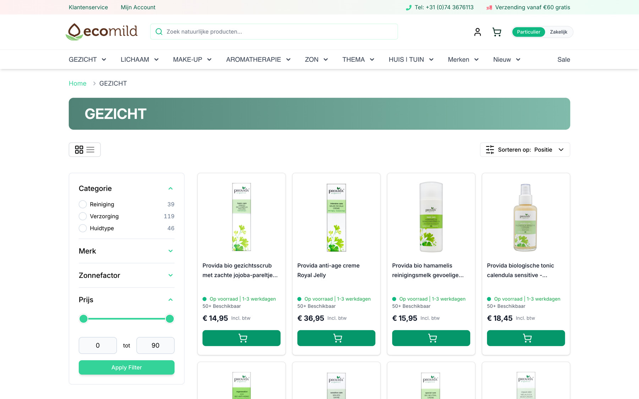This screenshot has height=399, width=639.
Task: Click the phone number Tel: +31 (0)74 3676113
Action: point(444,7)
